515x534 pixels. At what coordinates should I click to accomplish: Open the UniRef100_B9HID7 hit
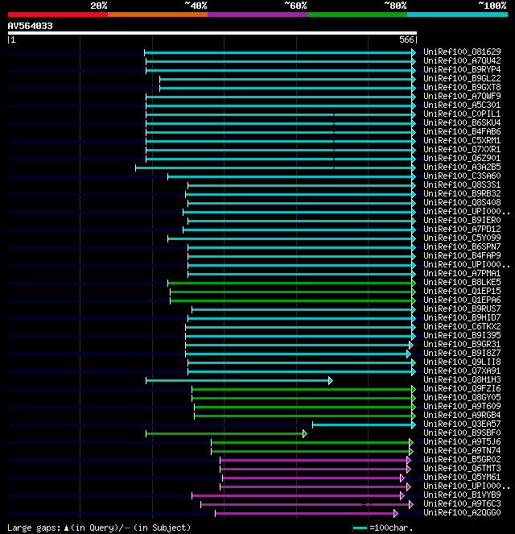462,317
